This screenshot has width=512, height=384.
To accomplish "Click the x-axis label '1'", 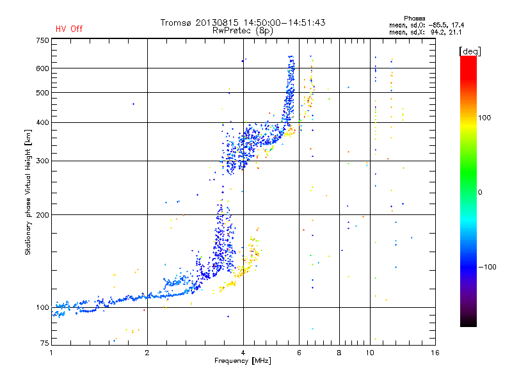I will tap(51, 353).
